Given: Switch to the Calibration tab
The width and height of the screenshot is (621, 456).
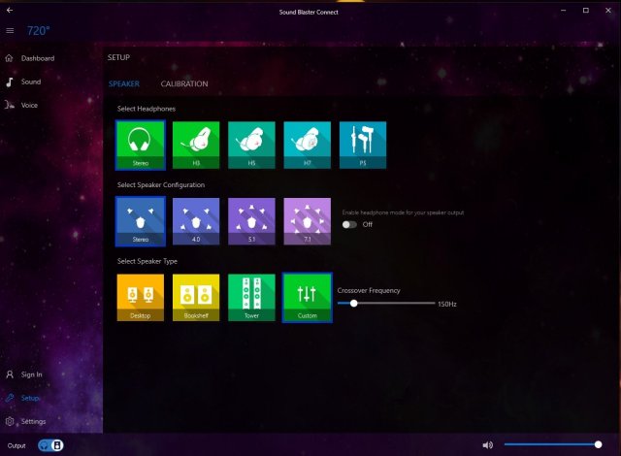Looking at the screenshot, I should (x=184, y=84).
